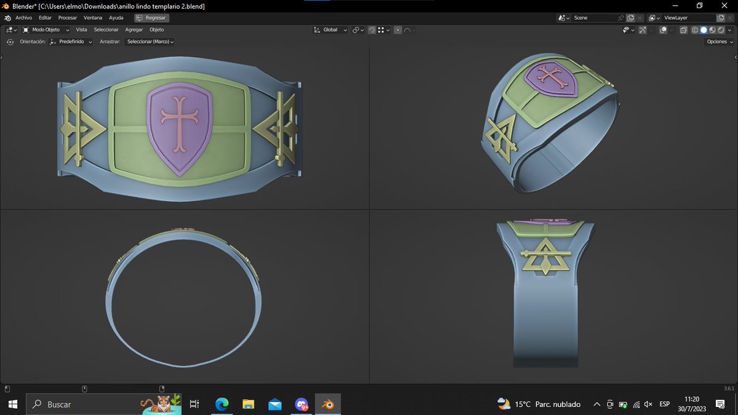Switch to material preview shading
Screen dimensions: 738x415
tap(712, 30)
